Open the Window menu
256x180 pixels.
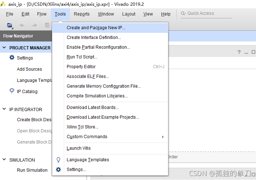(x=106, y=14)
